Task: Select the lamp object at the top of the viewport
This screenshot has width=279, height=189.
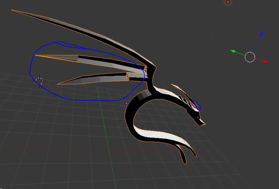Action: tap(228, 2)
